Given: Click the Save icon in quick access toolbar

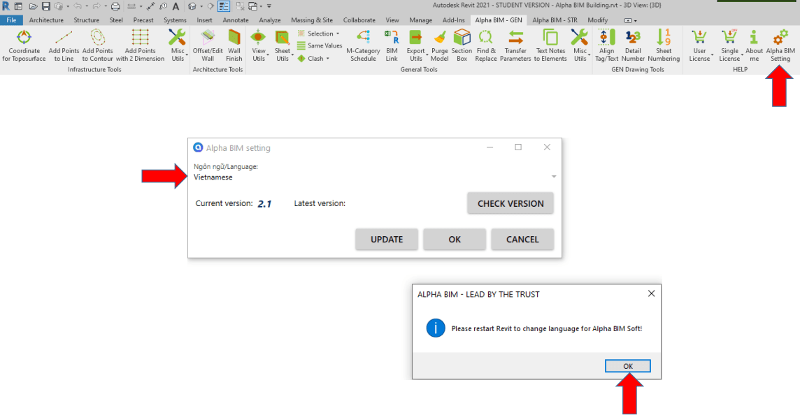Looking at the screenshot, I should (46, 6).
